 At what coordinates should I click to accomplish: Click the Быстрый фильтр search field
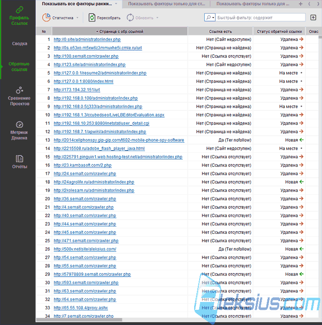(260, 17)
